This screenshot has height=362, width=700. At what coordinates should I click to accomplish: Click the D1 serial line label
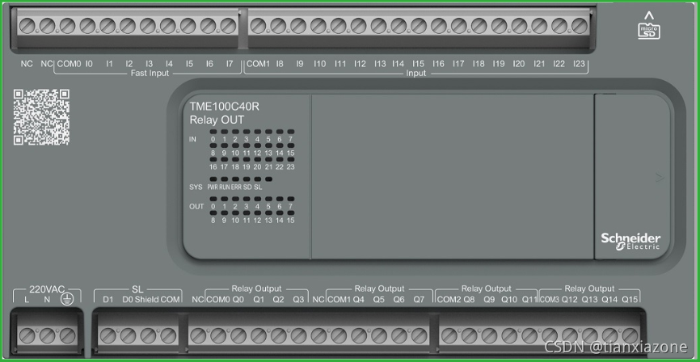click(x=108, y=300)
